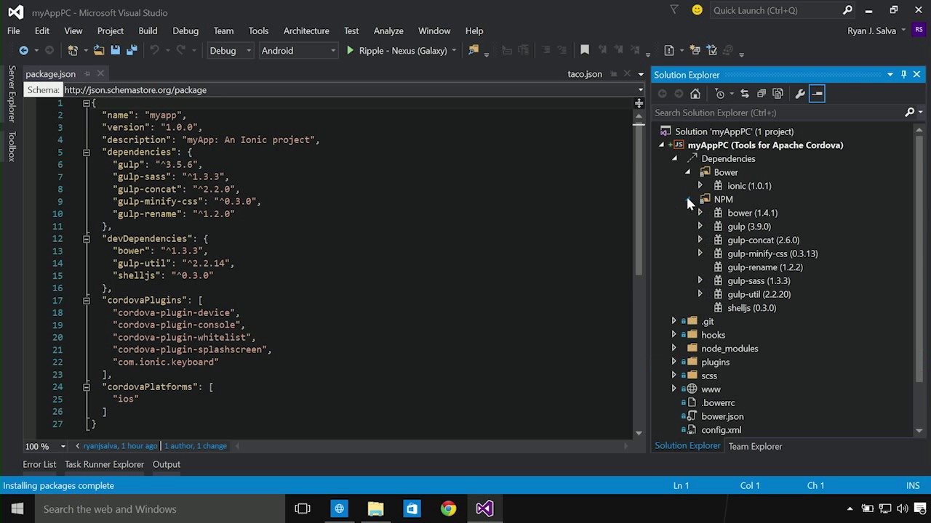Click the Solution Explorer search magnifier icon
The height and width of the screenshot is (523, 931).
click(909, 113)
